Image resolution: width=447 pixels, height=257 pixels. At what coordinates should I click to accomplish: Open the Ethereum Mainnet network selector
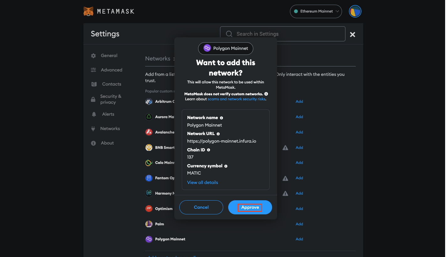coord(316,11)
